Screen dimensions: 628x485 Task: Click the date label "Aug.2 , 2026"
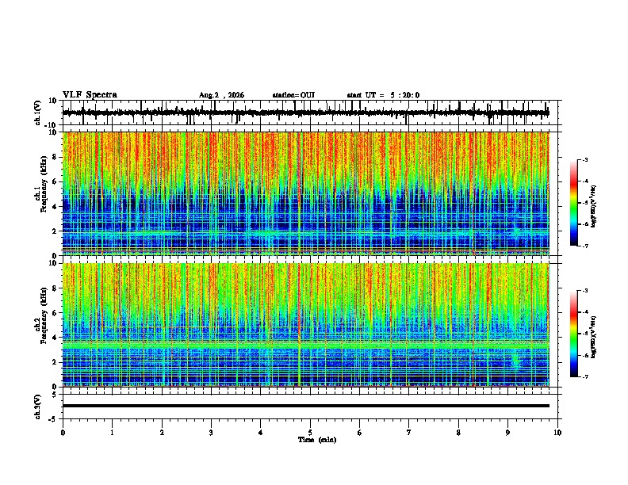[221, 95]
